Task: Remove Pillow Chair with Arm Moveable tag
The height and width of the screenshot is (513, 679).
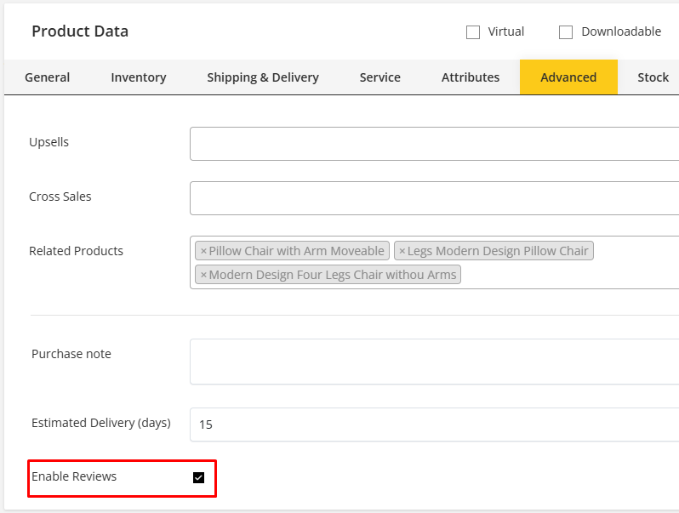Action: tap(203, 251)
